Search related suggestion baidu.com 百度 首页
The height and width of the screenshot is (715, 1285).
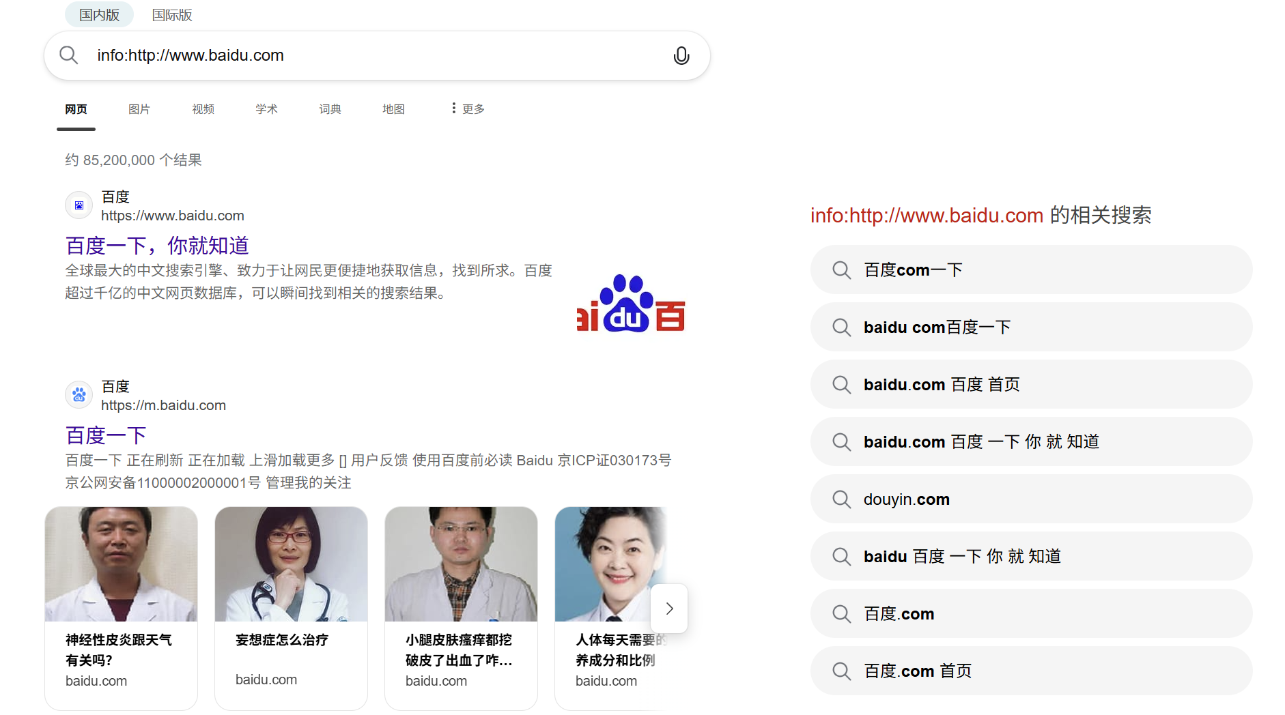point(1031,385)
